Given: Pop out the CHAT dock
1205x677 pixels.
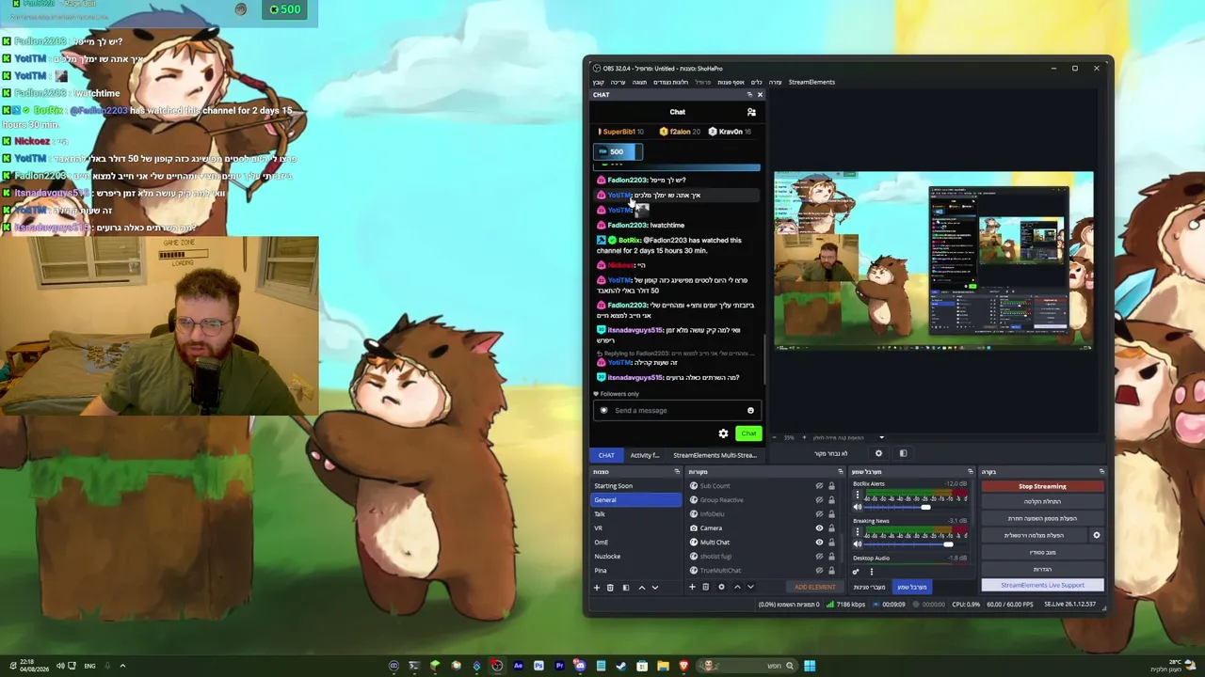Looking at the screenshot, I should coord(749,95).
